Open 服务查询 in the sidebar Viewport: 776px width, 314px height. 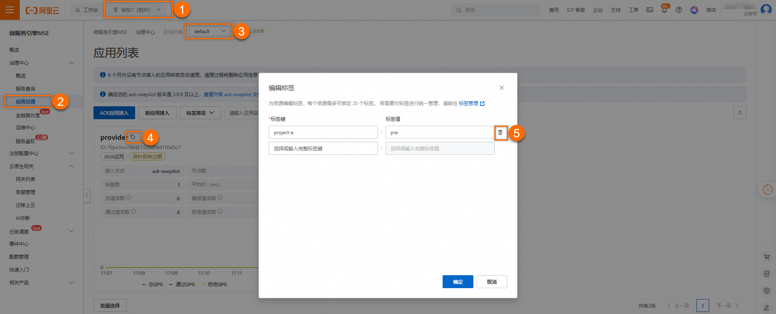click(x=25, y=89)
